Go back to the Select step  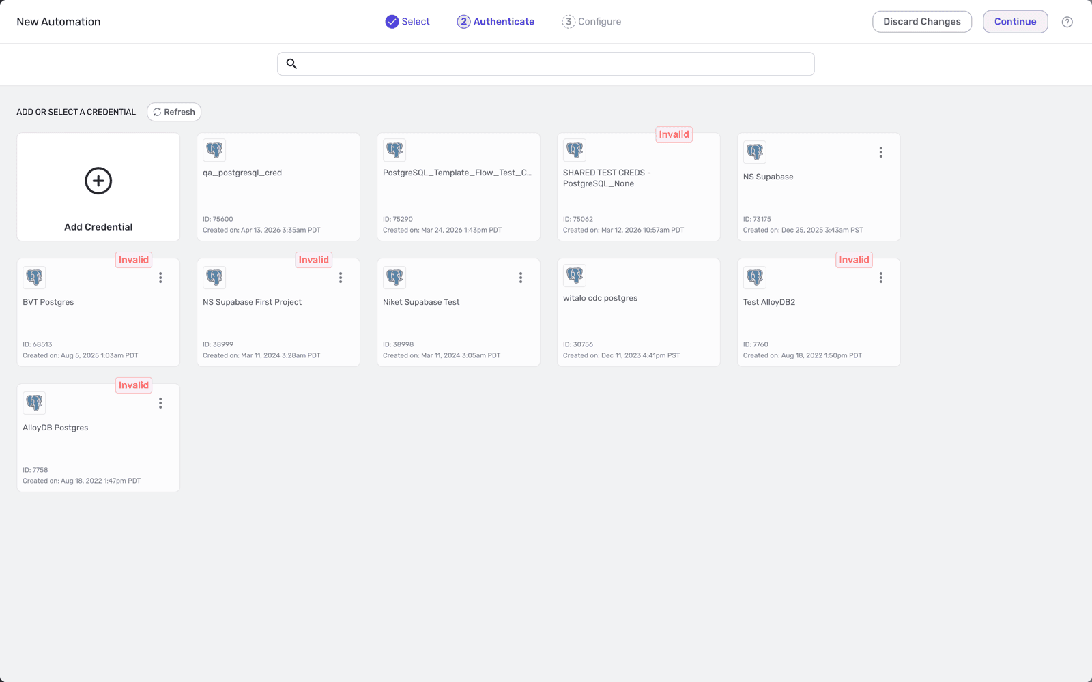[407, 22]
